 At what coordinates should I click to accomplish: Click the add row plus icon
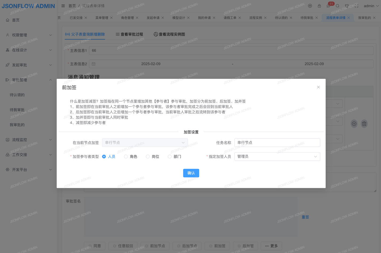click(x=354, y=124)
